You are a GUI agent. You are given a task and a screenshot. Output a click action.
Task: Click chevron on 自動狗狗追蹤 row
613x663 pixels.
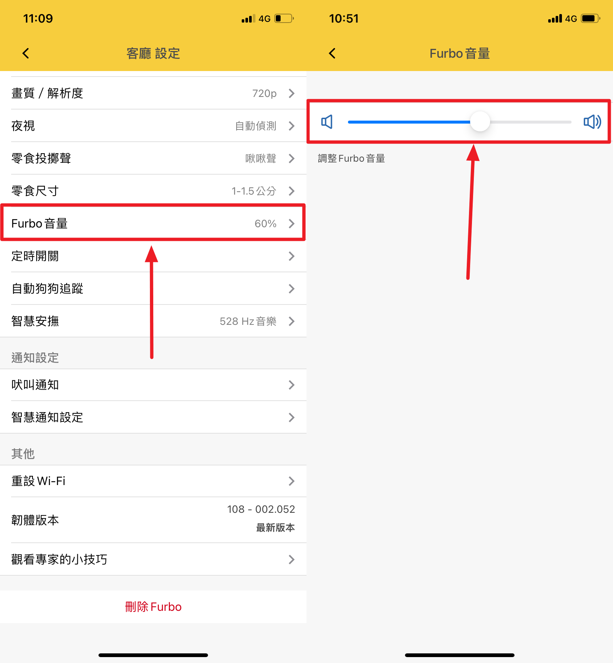point(292,289)
